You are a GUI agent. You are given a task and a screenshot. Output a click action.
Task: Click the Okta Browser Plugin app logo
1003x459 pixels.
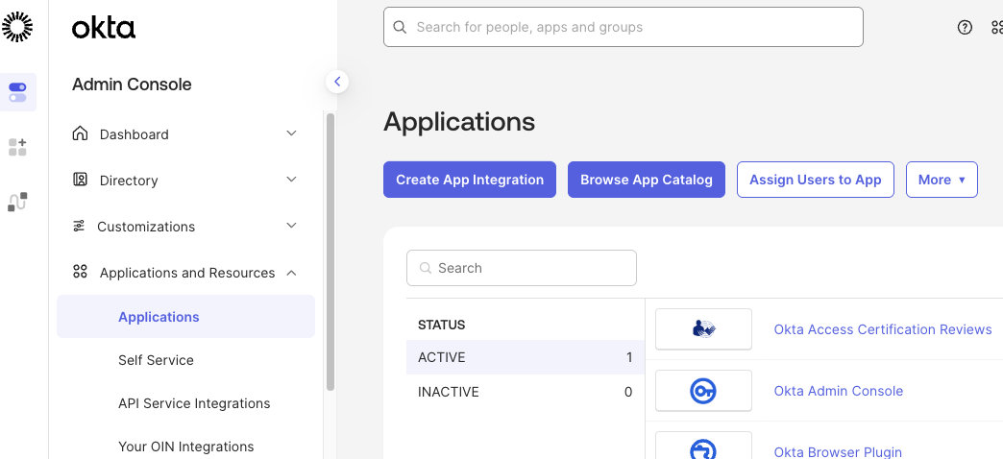coord(703,446)
